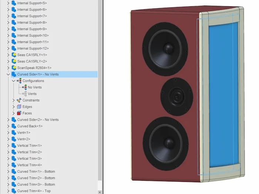Click the yellow cube icon of Seas CA15RLY<1>
The width and height of the screenshot is (259, 194).
tap(14, 55)
